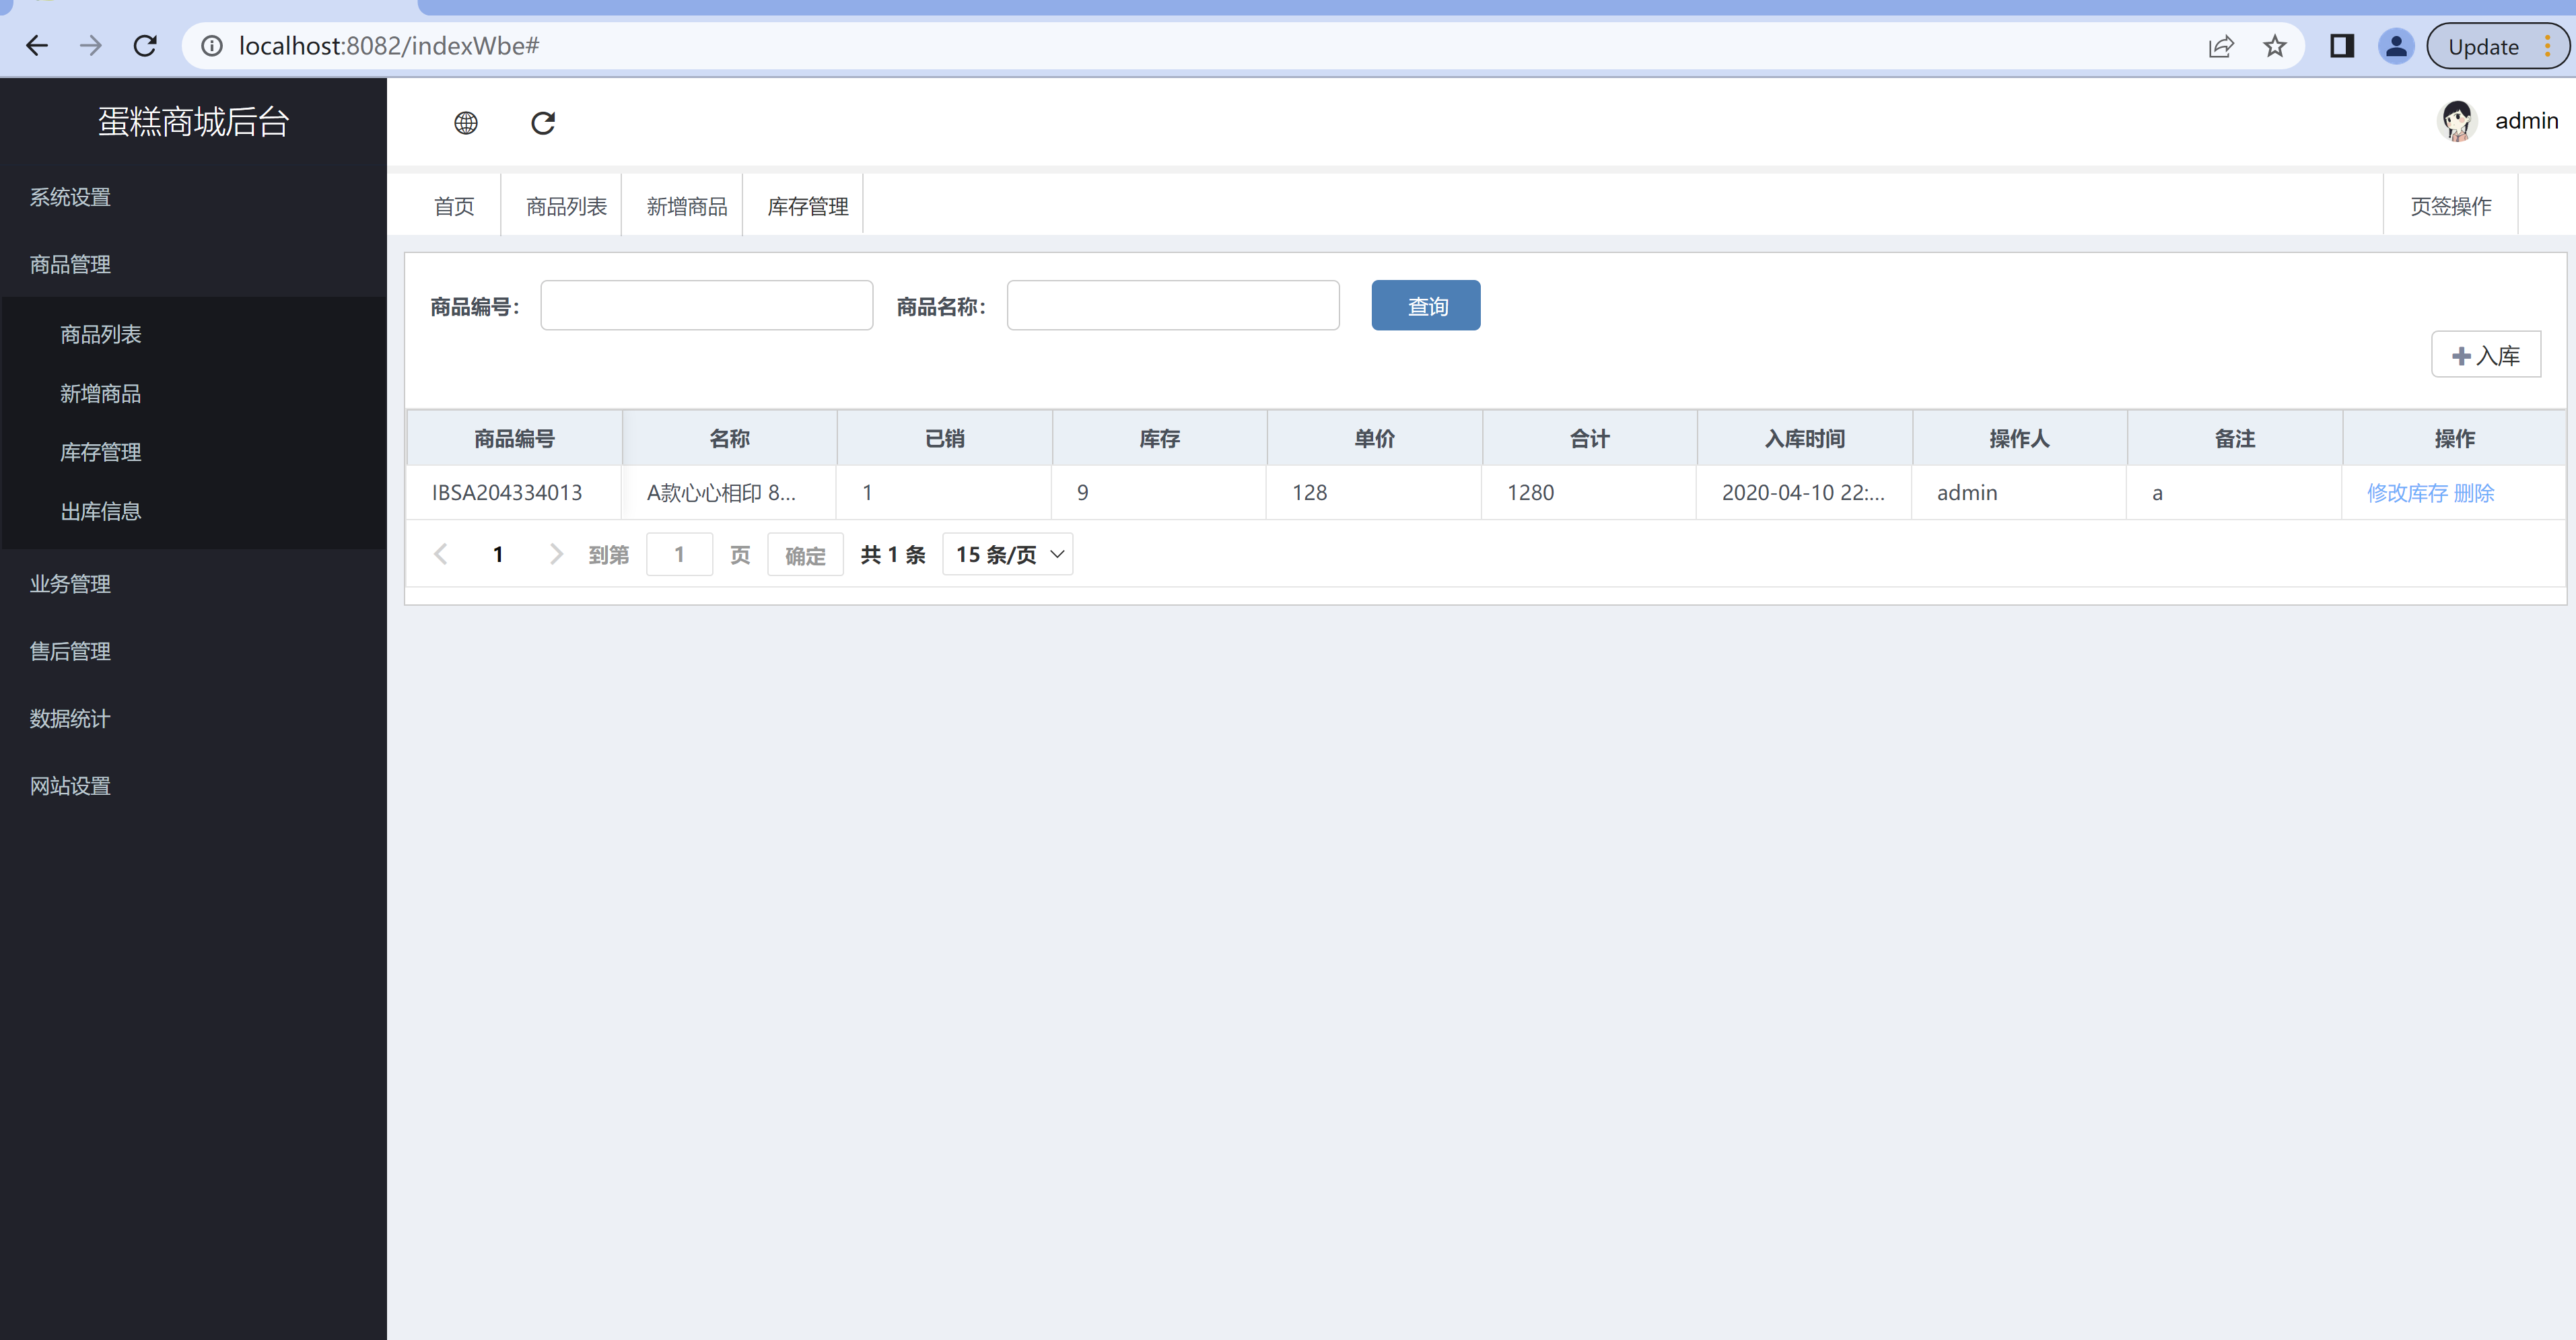Click current page number 1 in pagination
Image resolution: width=2576 pixels, height=1340 pixels.
click(x=498, y=554)
